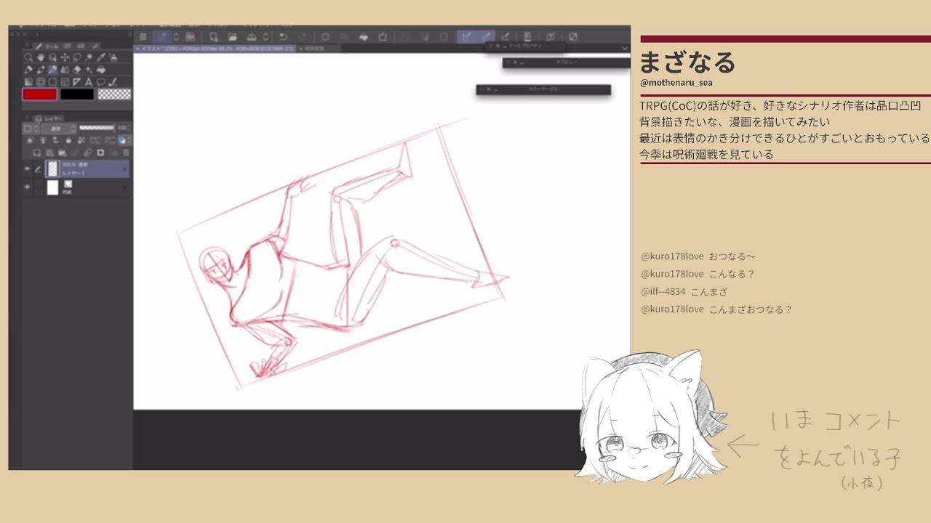Expand the chevron at canvas tab bar end
Viewport: 931px width, 523px height.
click(625, 48)
